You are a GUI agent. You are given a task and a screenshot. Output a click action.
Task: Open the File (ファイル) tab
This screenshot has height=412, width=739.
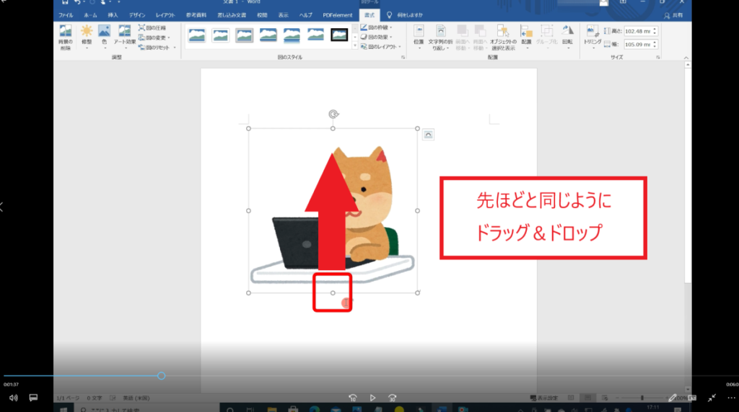pos(66,14)
